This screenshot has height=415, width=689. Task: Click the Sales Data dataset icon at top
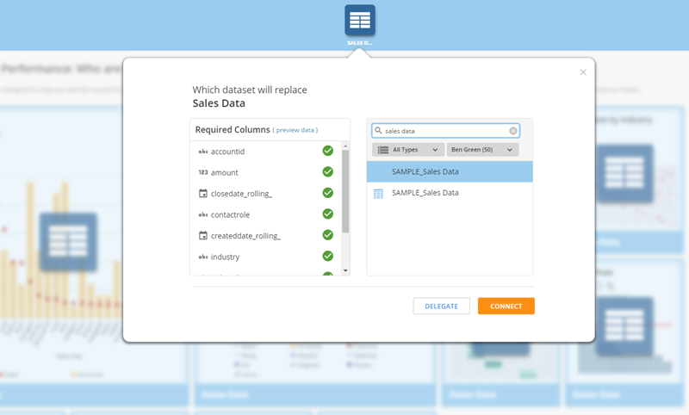click(x=360, y=20)
